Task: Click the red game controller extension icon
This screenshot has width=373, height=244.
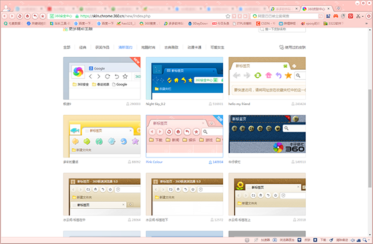Action: click(x=336, y=16)
